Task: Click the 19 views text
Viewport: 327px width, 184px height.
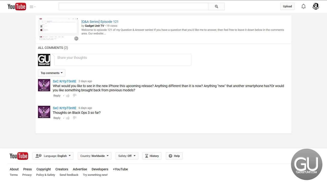Action: pyautogui.click(x=112, y=26)
